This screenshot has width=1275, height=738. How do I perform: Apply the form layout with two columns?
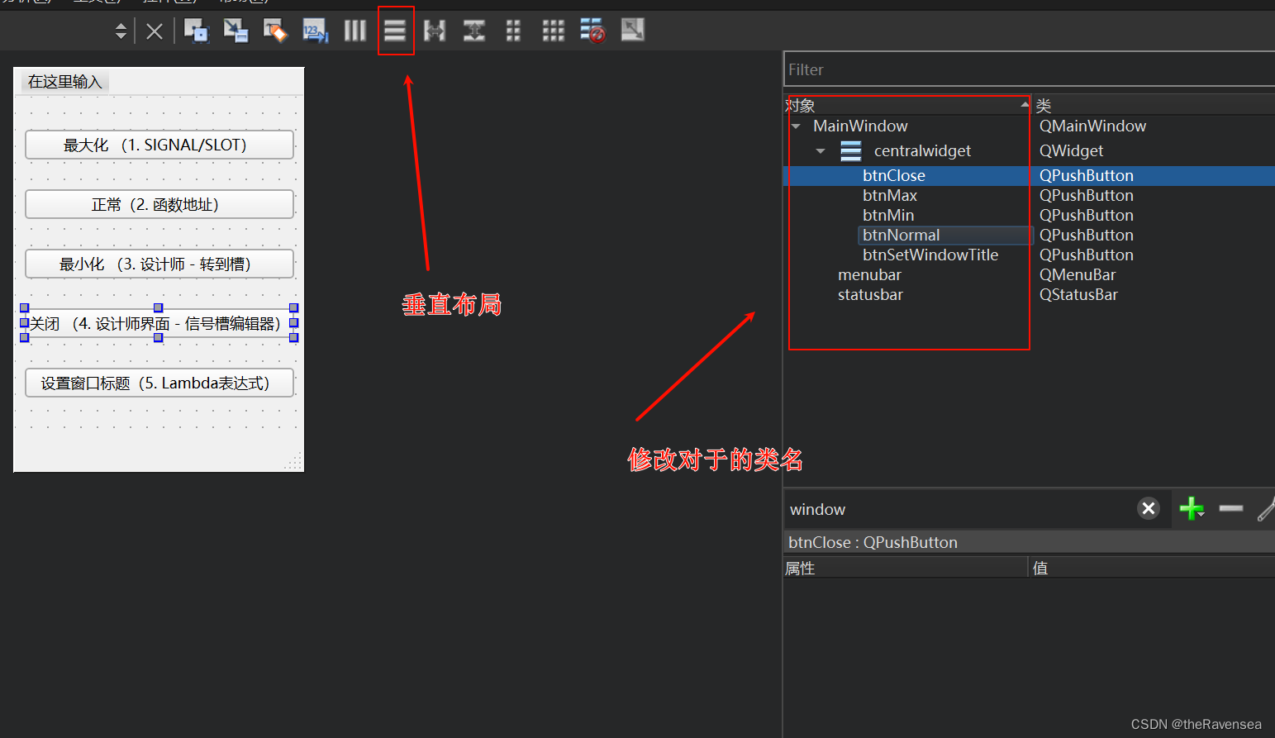tap(513, 31)
